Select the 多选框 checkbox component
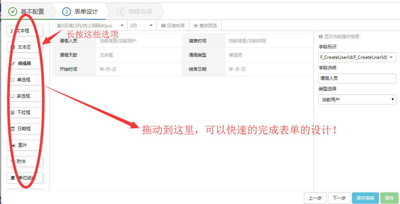This screenshot has height=204, width=400. pos(24,96)
